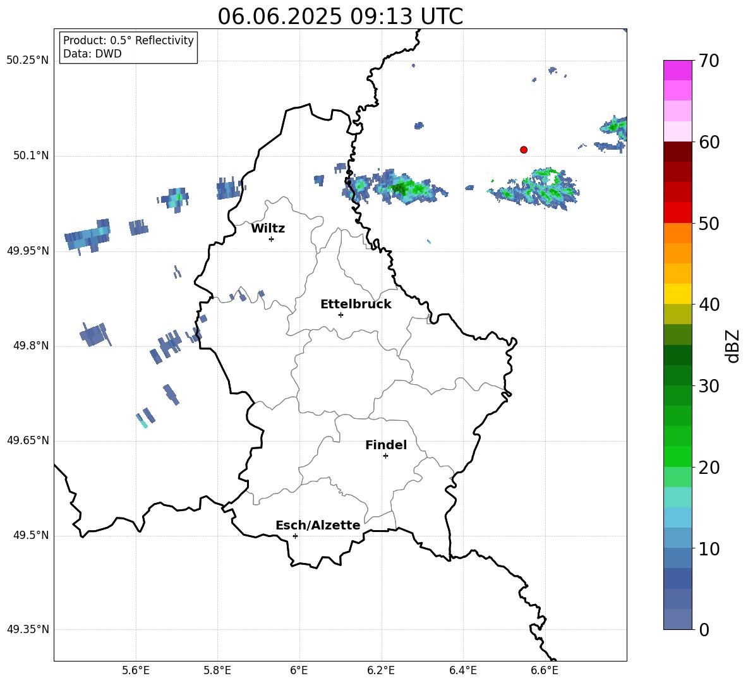This screenshot has height=683, width=748.
Task: Click the 6°E longitude label
Action: [x=299, y=670]
